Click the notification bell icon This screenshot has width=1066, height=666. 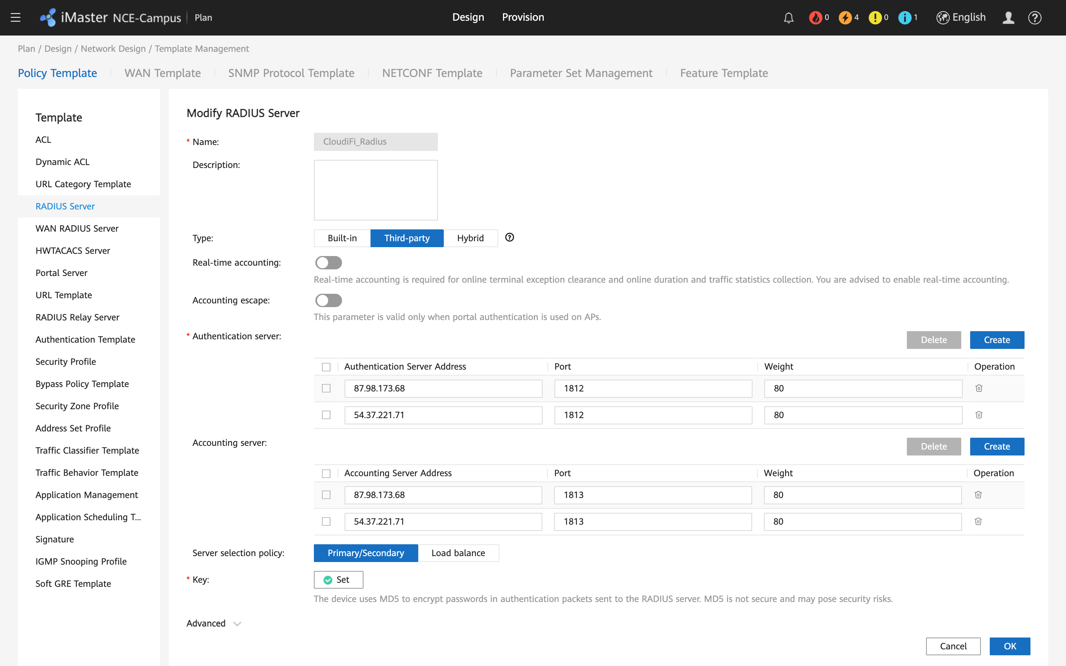coord(788,18)
